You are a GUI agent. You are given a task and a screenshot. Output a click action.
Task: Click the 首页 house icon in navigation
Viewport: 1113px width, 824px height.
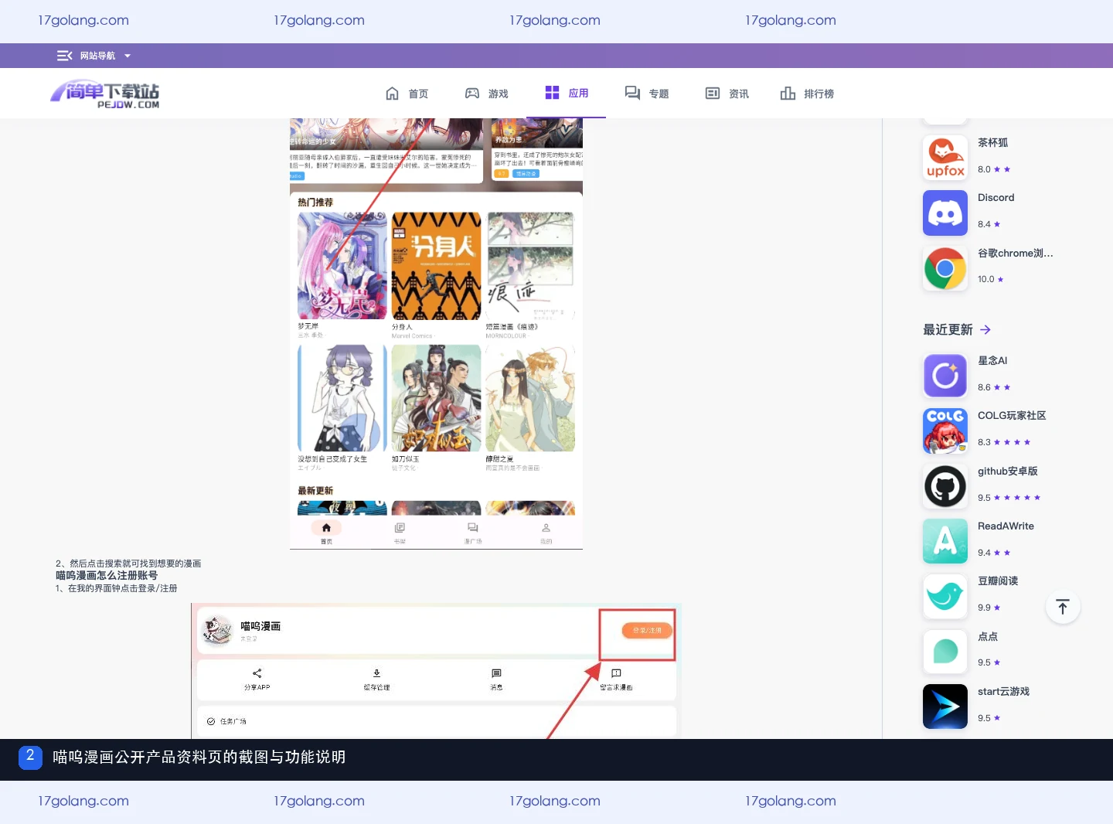pos(393,94)
